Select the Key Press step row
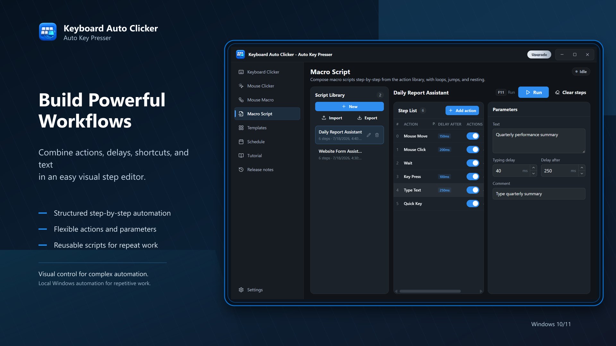Viewport: 616px width, 346px height. click(x=438, y=177)
